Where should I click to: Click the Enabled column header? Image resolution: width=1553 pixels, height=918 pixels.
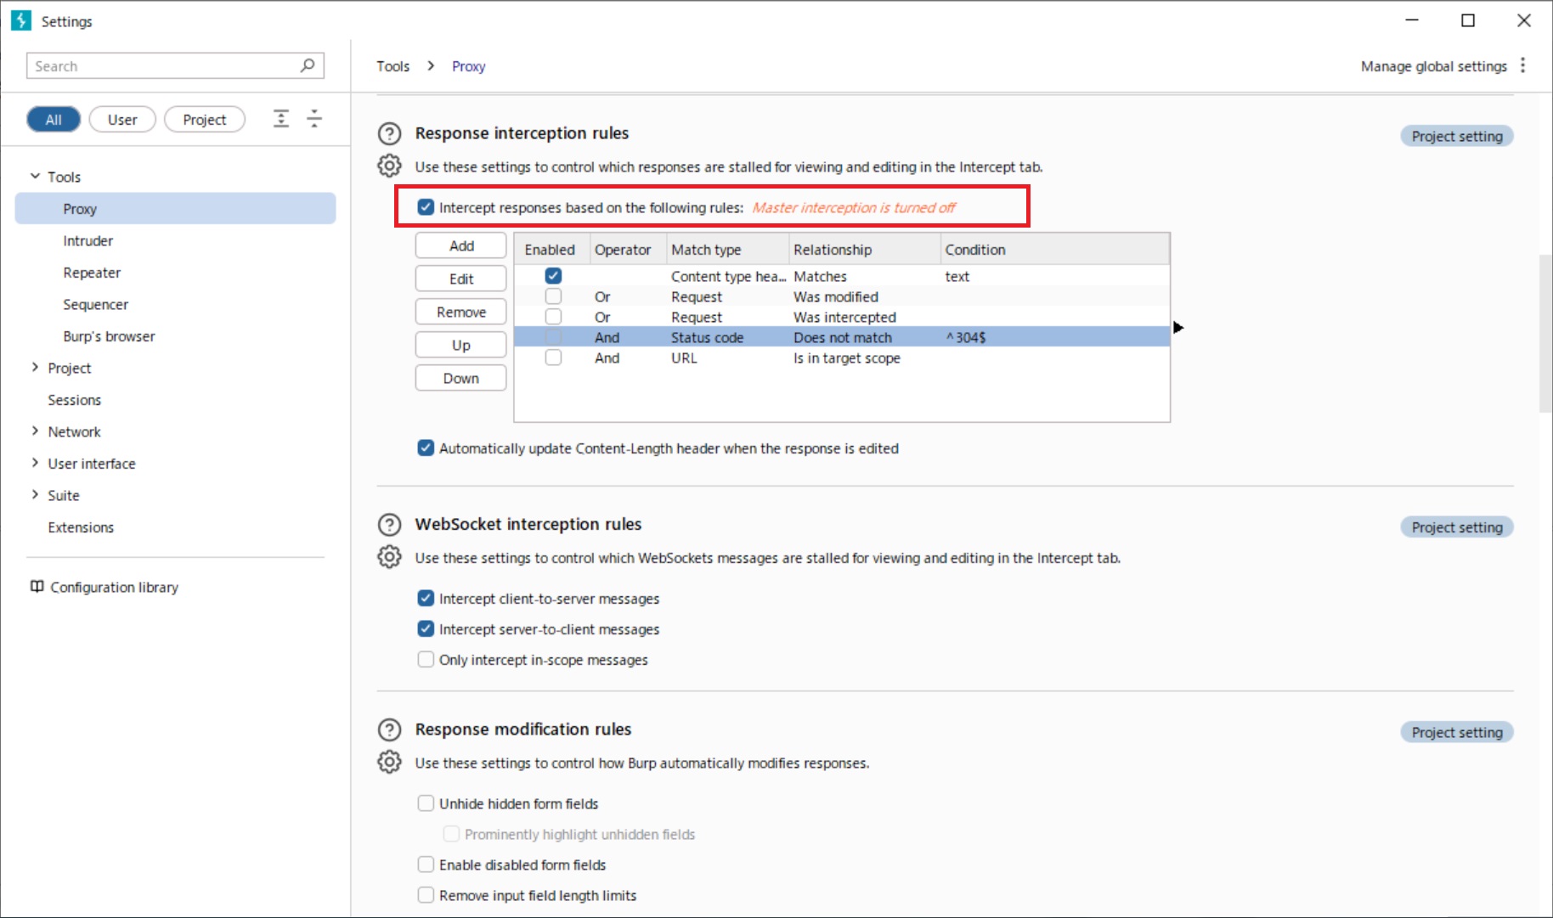click(552, 250)
